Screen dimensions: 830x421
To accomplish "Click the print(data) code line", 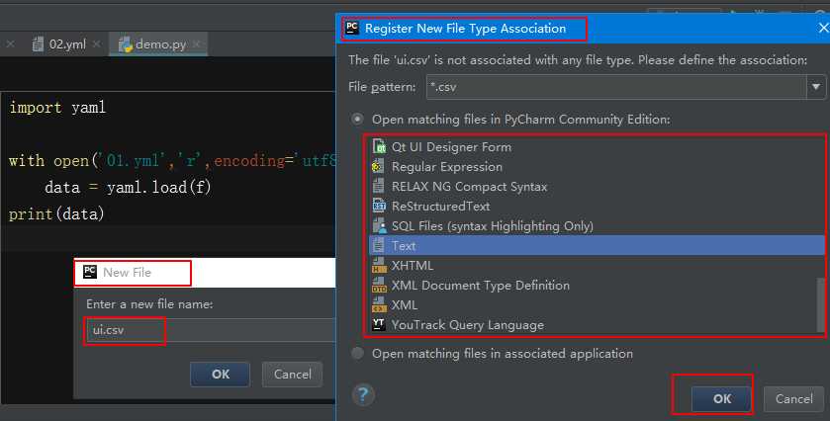I will point(56,213).
